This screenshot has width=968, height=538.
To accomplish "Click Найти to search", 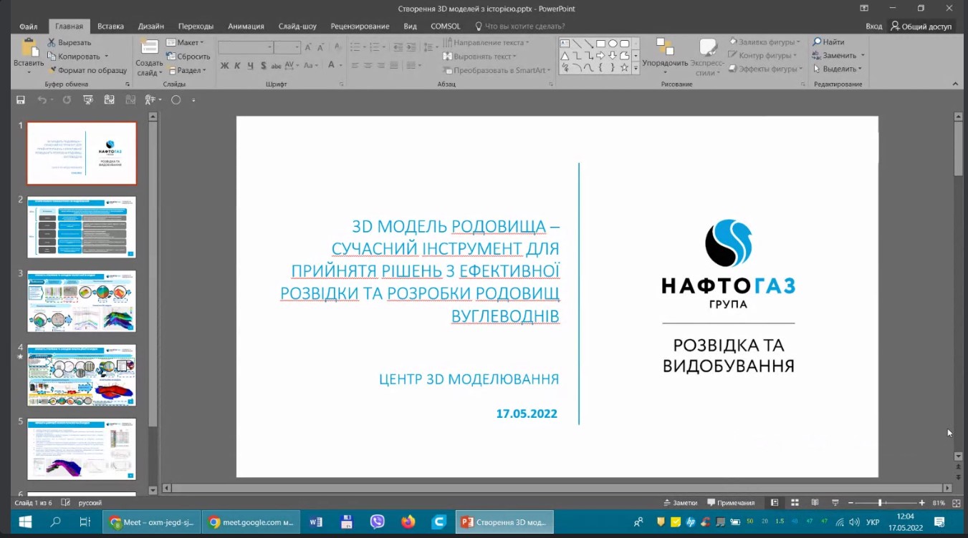I will tap(828, 41).
